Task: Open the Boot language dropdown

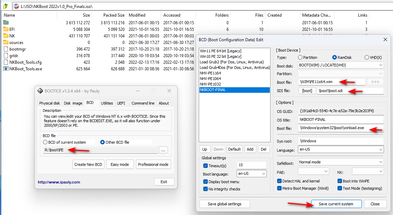Action: [251, 173]
